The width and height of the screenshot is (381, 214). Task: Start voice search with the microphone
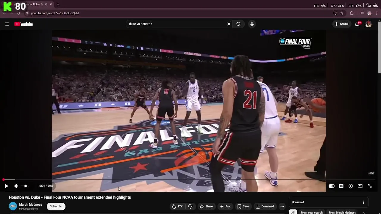tap(252, 24)
